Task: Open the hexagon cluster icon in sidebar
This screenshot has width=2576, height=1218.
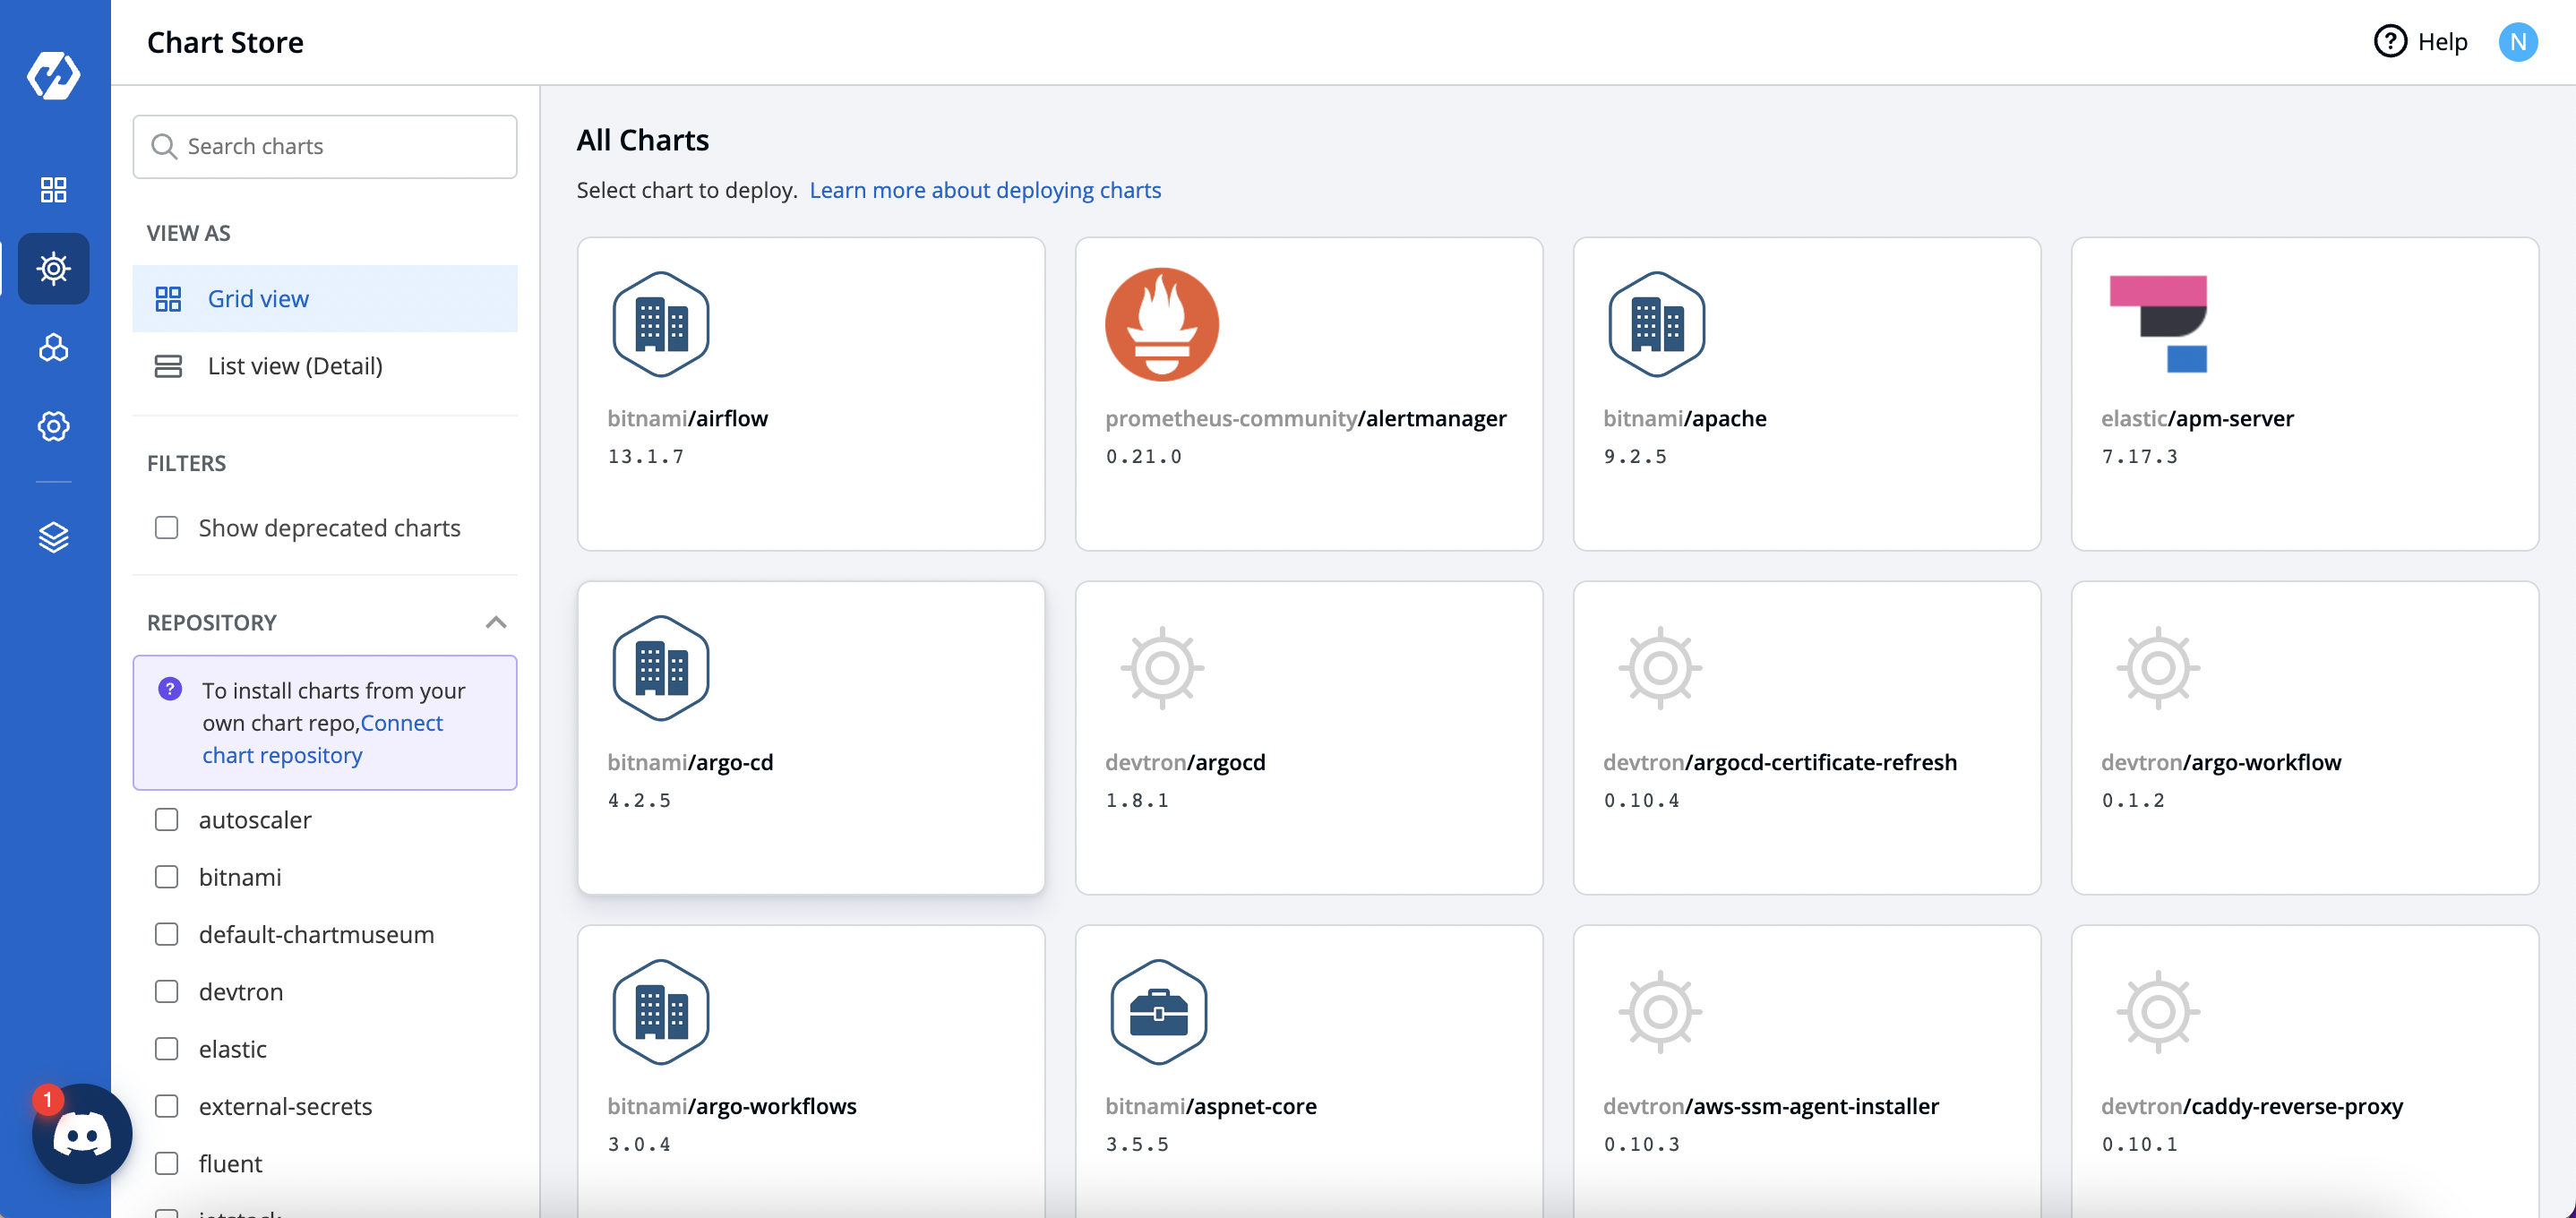Action: 54,347
